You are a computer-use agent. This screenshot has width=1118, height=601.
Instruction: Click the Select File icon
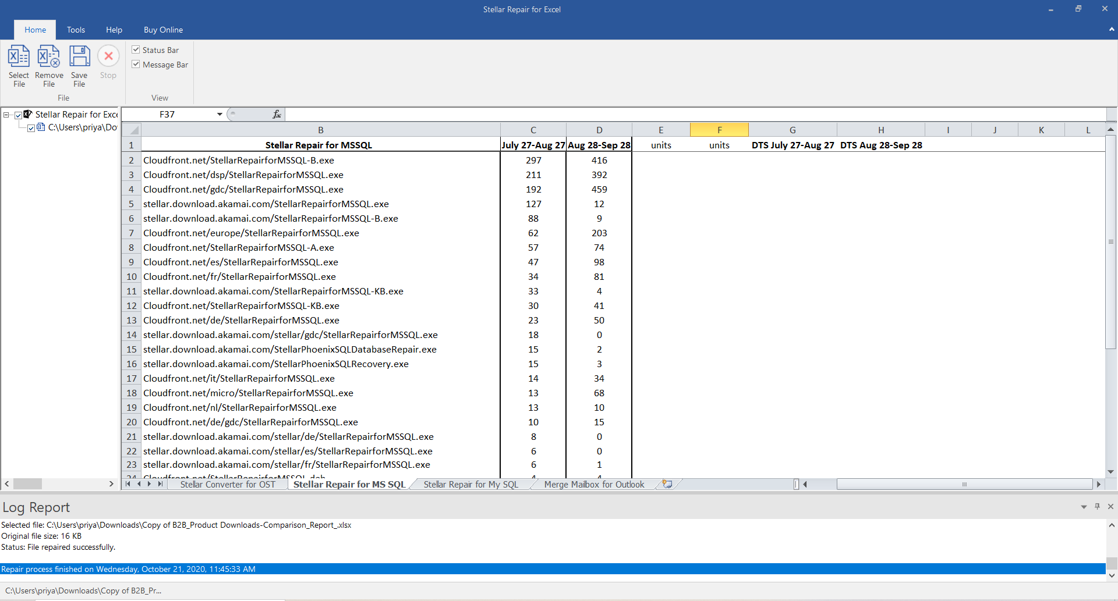[19, 57]
